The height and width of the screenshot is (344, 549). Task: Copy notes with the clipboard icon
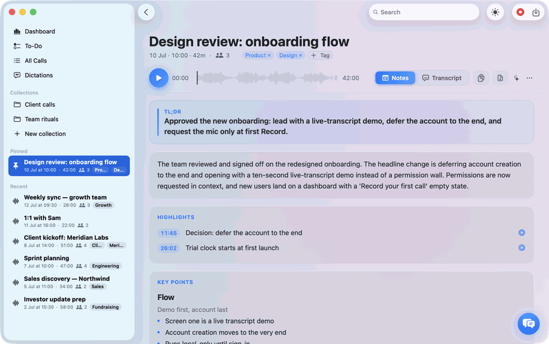coord(481,78)
